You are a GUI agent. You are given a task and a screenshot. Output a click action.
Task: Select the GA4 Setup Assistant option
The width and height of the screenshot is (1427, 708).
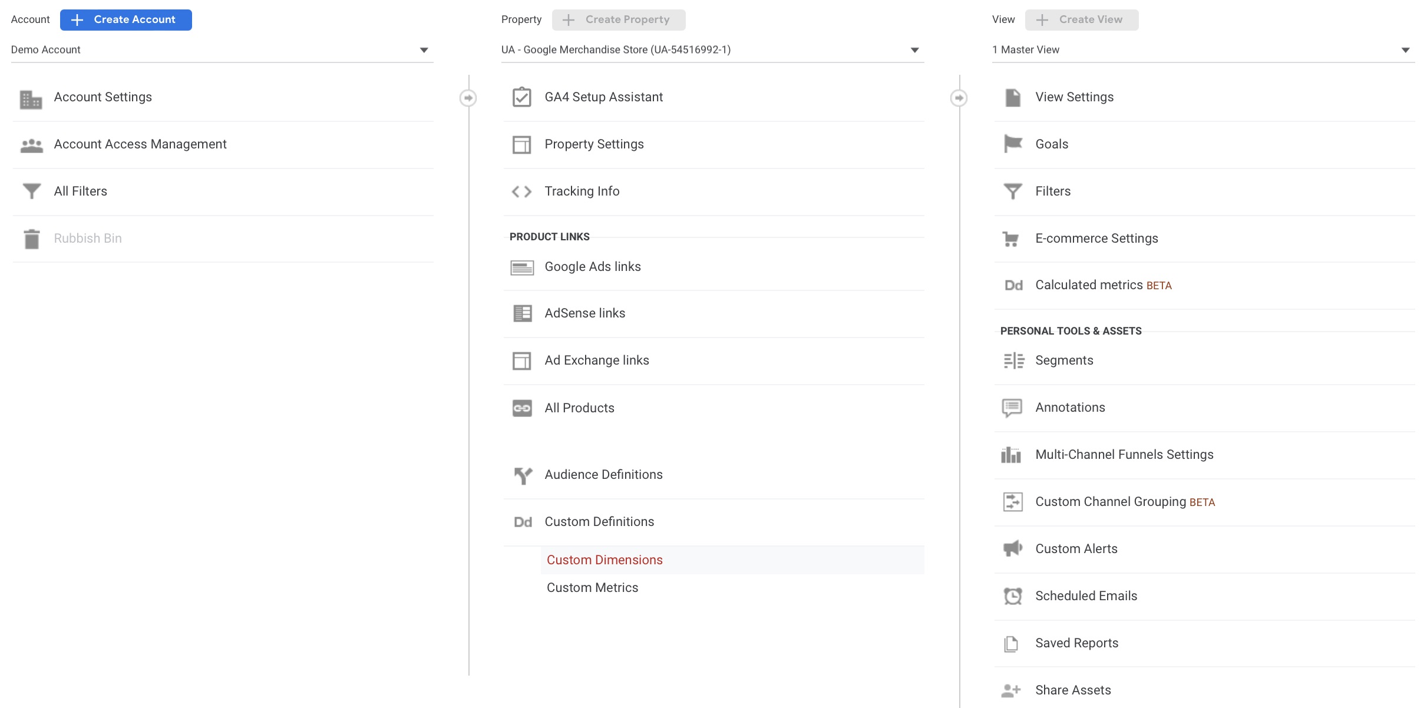tap(602, 97)
